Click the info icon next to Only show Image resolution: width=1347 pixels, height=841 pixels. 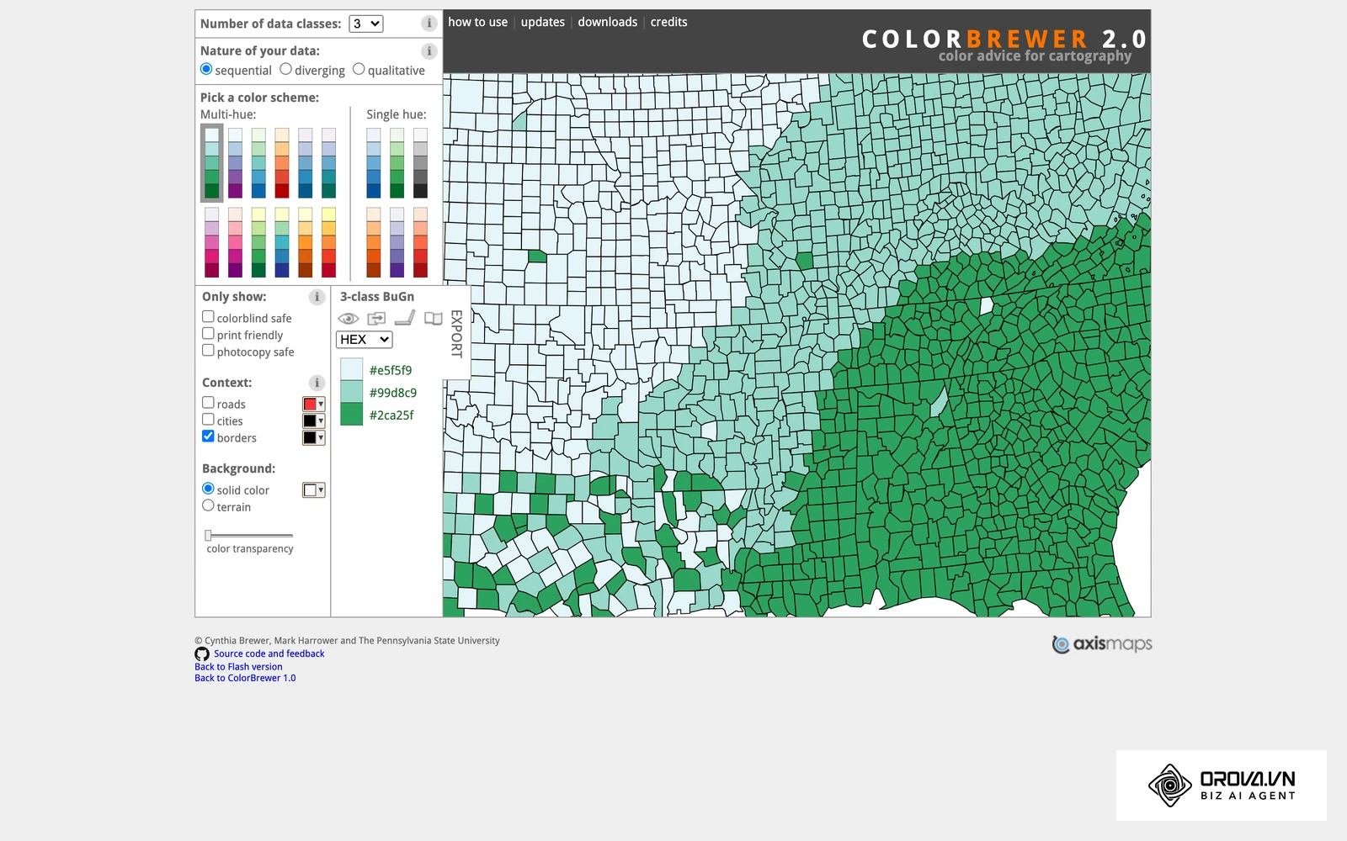317,297
